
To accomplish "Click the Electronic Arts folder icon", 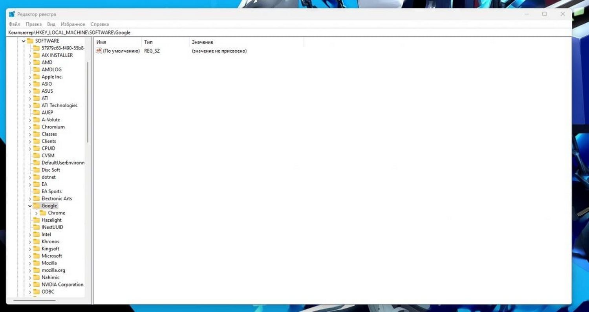I will pyautogui.click(x=37, y=198).
